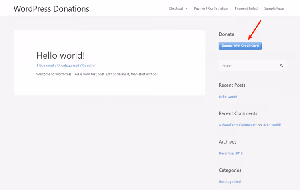This screenshot has width=300, height=190.
Task: Expand the Checkout menu chevron
Action: click(186, 8)
